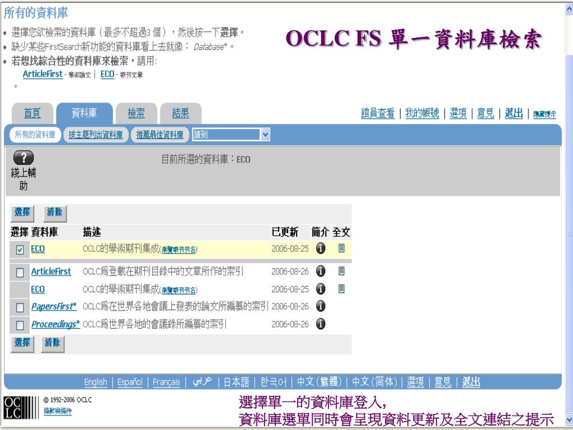Switch to 資料庫 tab
Image resolution: width=573 pixels, height=430 pixels.
point(84,113)
